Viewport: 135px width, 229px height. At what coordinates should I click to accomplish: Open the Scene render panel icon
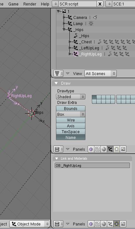click(x=123, y=149)
